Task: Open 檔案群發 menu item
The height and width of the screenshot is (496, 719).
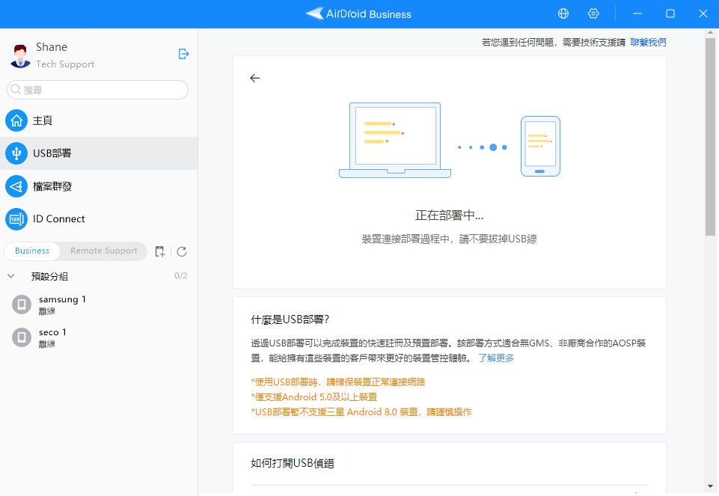Action: pyautogui.click(x=99, y=186)
